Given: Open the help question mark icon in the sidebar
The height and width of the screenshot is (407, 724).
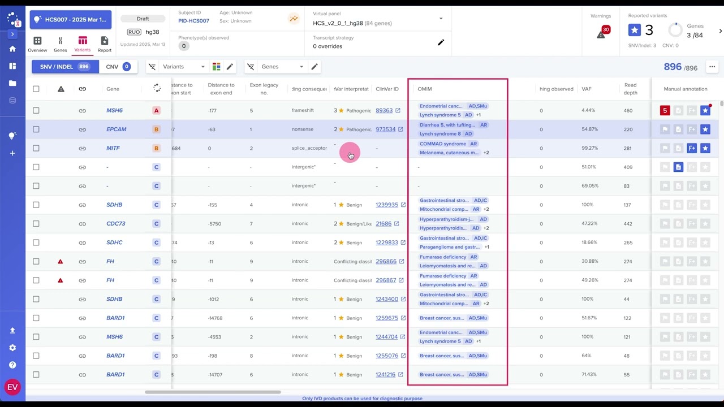Looking at the screenshot, I should click(12, 365).
